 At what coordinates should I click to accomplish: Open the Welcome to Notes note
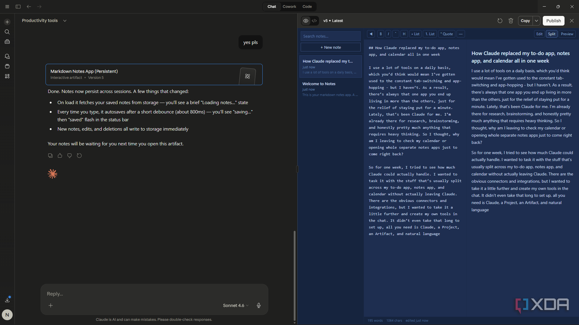(331, 89)
